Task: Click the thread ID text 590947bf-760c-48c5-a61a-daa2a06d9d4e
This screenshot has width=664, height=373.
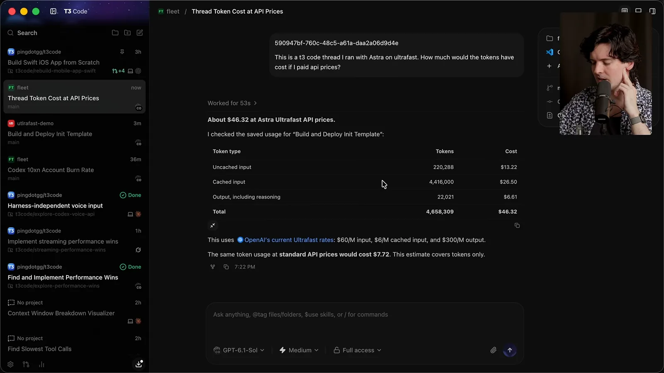Action: pos(336,43)
